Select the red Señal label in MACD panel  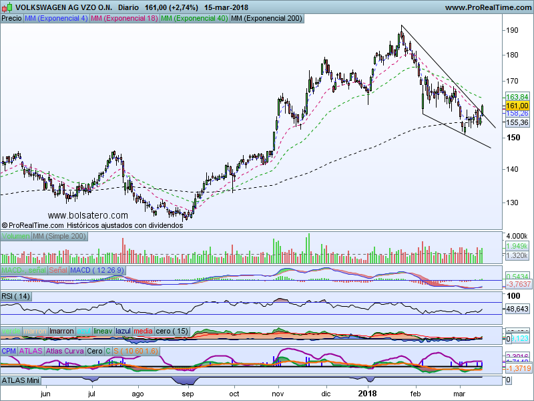pos(57,269)
